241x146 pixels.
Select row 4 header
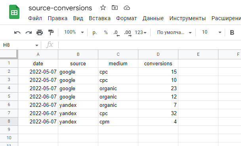[9, 88]
